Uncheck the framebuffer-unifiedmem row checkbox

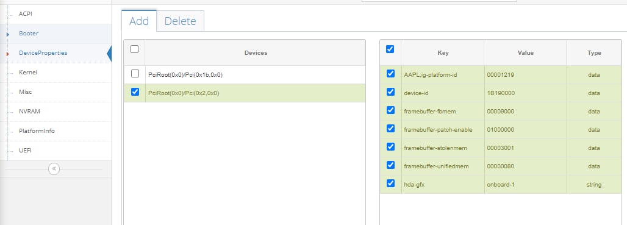391,165
